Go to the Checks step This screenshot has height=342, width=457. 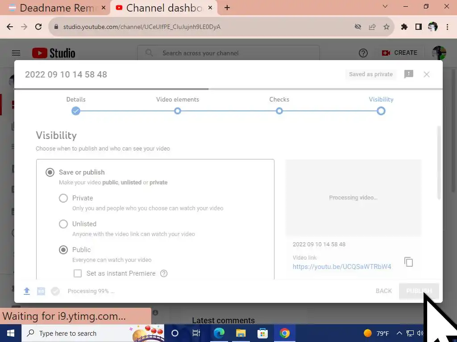(x=279, y=111)
